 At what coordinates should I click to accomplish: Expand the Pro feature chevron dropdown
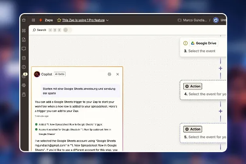click(107, 20)
